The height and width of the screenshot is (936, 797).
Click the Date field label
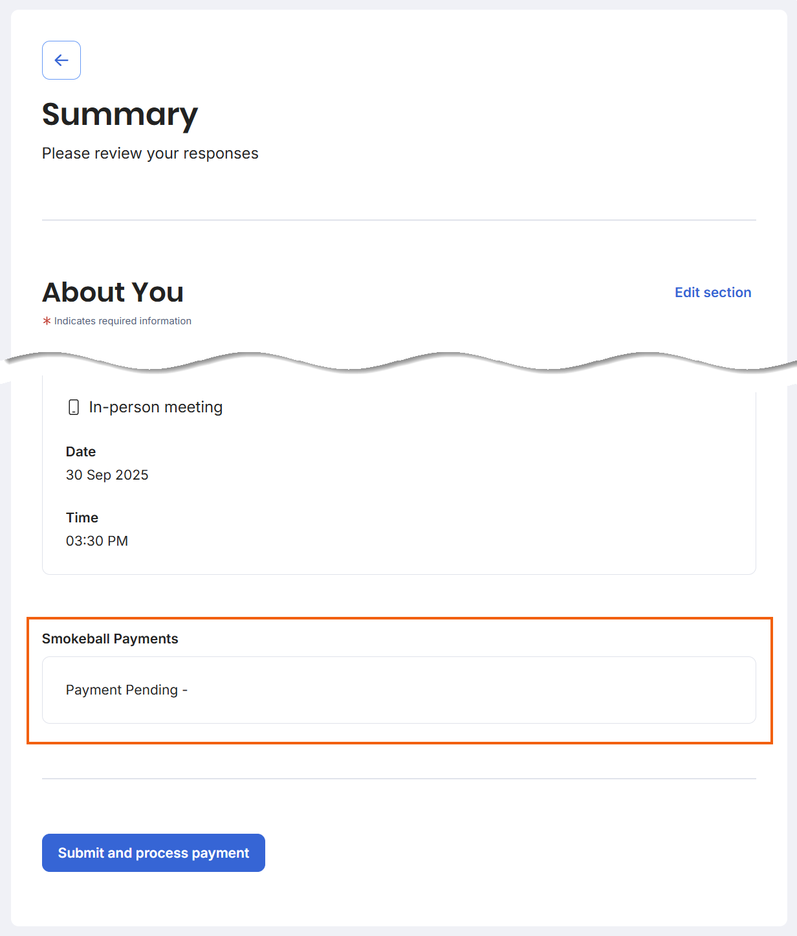point(81,452)
